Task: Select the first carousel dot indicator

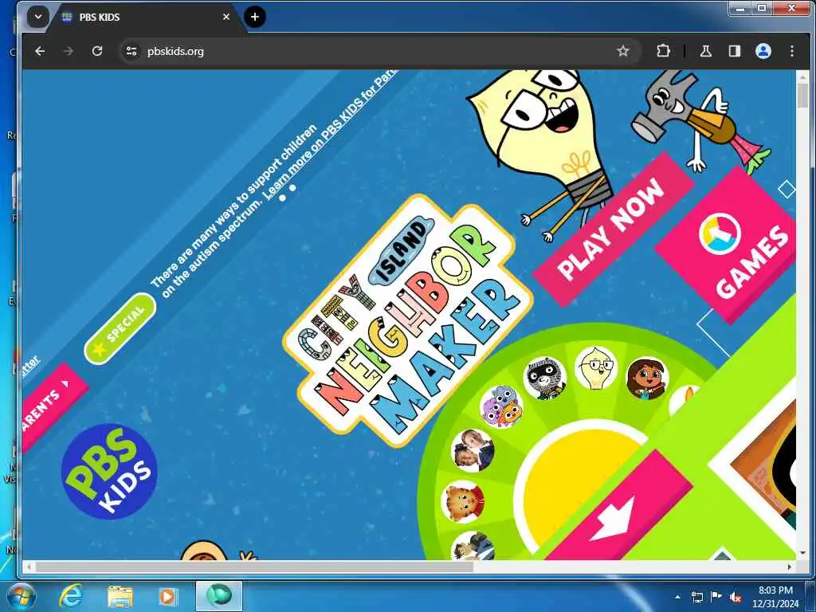Action: [x=283, y=198]
